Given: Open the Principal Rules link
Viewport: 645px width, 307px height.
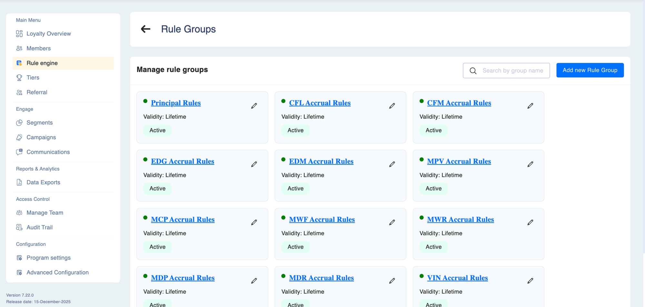Looking at the screenshot, I should pyautogui.click(x=176, y=103).
